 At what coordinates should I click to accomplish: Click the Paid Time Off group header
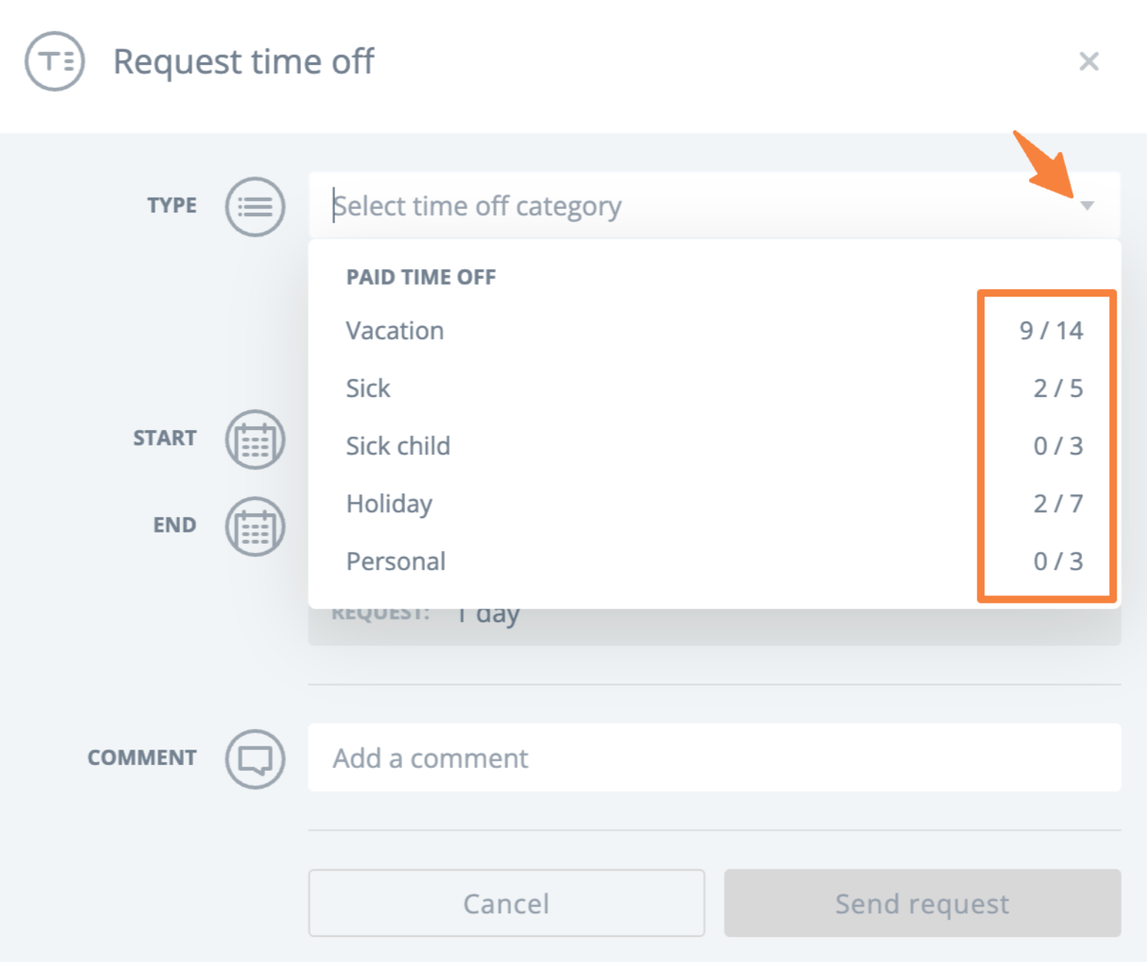point(421,277)
